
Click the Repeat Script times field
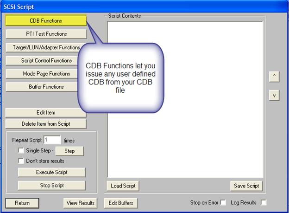coord(52,140)
